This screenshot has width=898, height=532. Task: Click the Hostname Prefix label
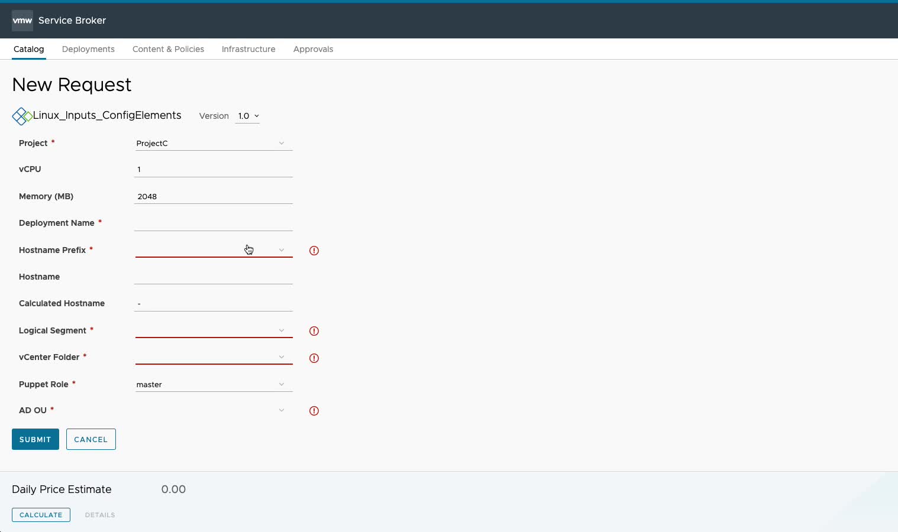(x=52, y=250)
